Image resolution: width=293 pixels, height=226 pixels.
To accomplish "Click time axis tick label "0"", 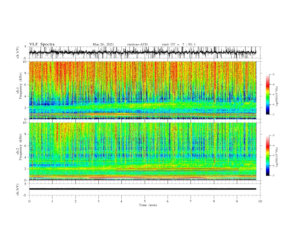I will [29, 201].
